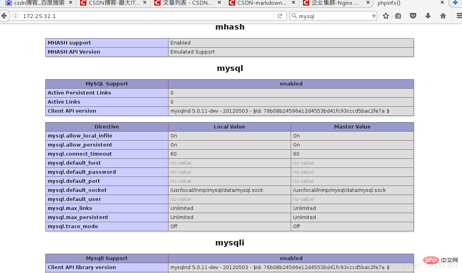Go to the home page icon
This screenshot has width=462, height=273.
[443, 16]
